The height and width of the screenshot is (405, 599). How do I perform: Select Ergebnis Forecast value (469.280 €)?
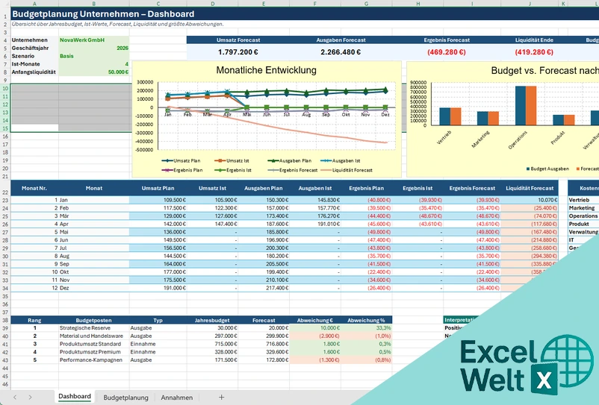click(x=447, y=52)
